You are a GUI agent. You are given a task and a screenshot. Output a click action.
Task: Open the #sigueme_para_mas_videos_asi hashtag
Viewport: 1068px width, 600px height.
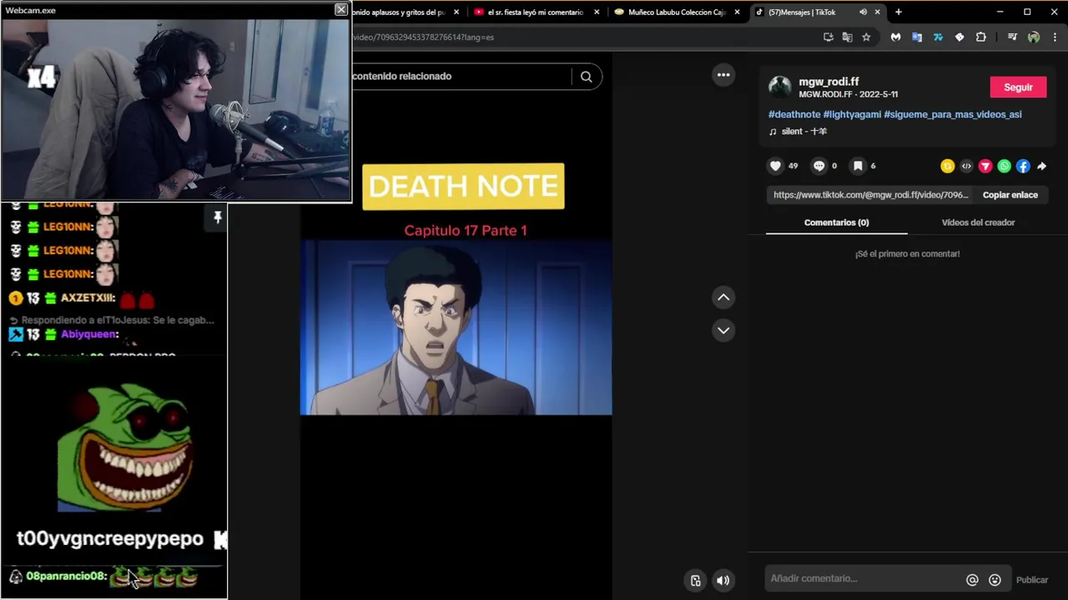pos(952,114)
